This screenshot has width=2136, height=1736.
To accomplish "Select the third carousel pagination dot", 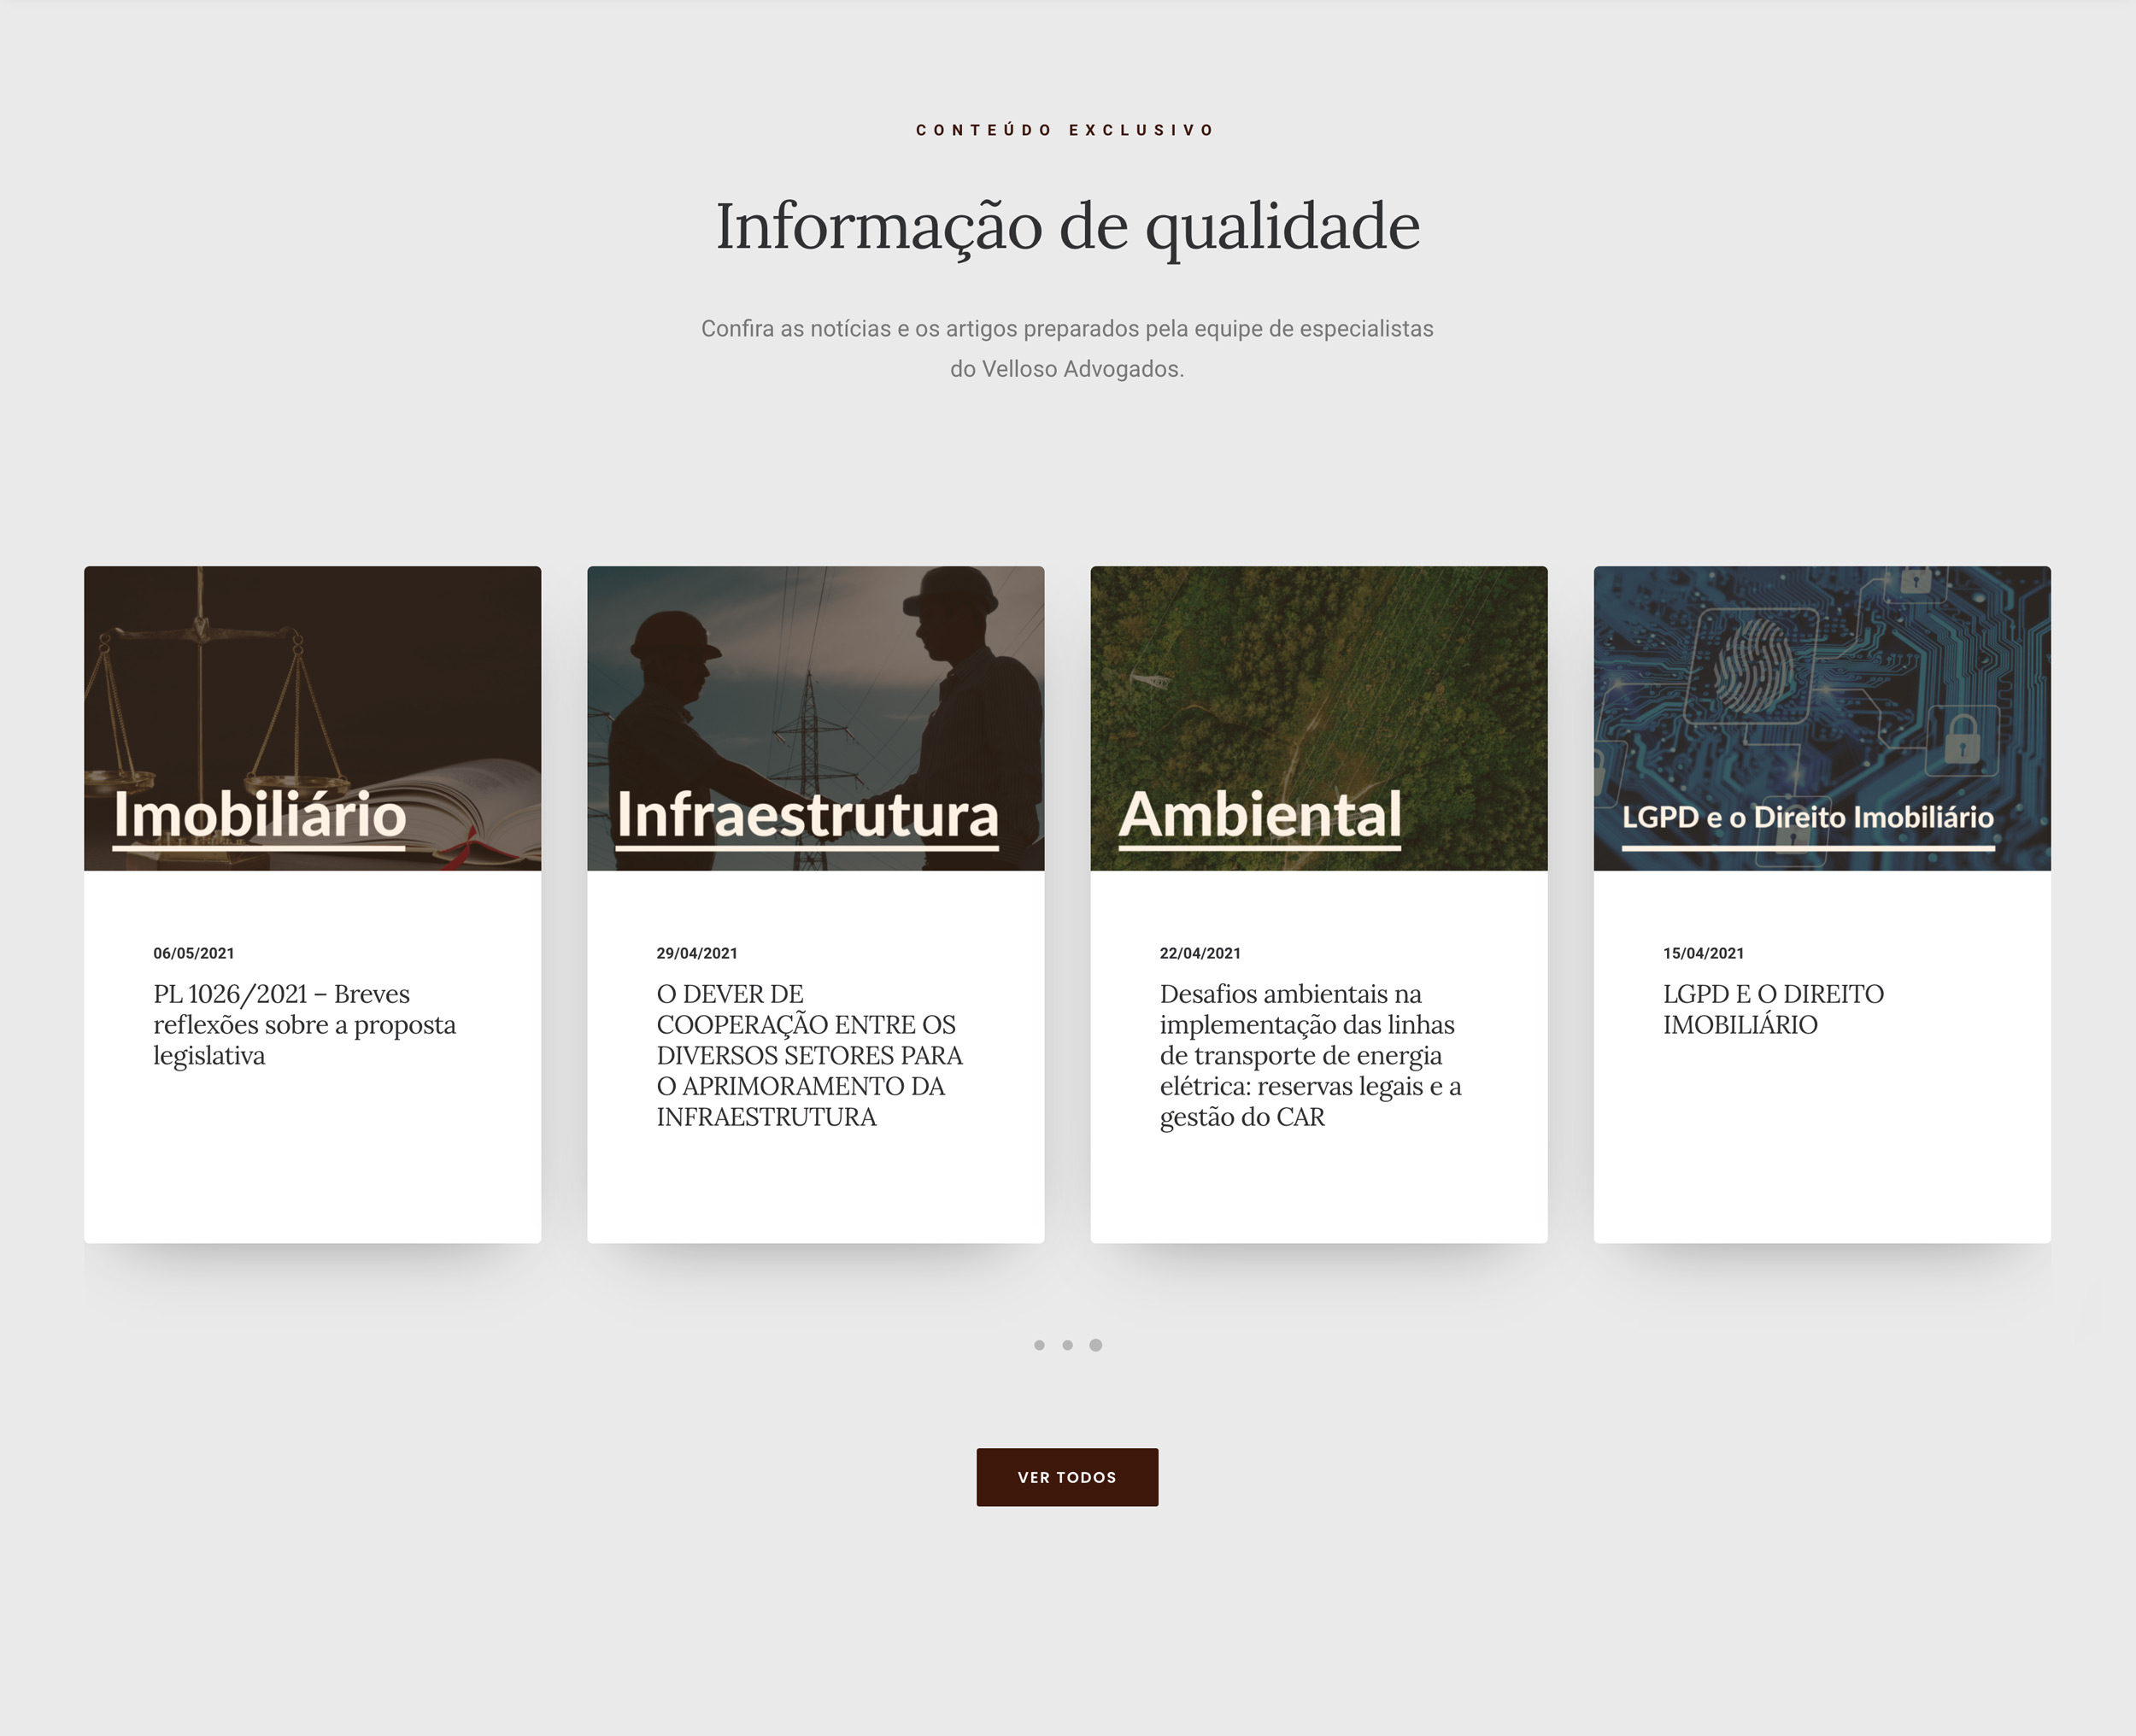I will click(x=1096, y=1345).
